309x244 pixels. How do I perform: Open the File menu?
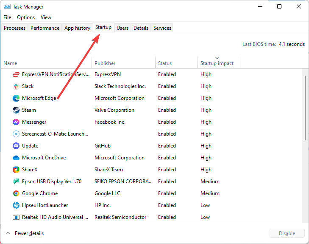tap(7, 17)
